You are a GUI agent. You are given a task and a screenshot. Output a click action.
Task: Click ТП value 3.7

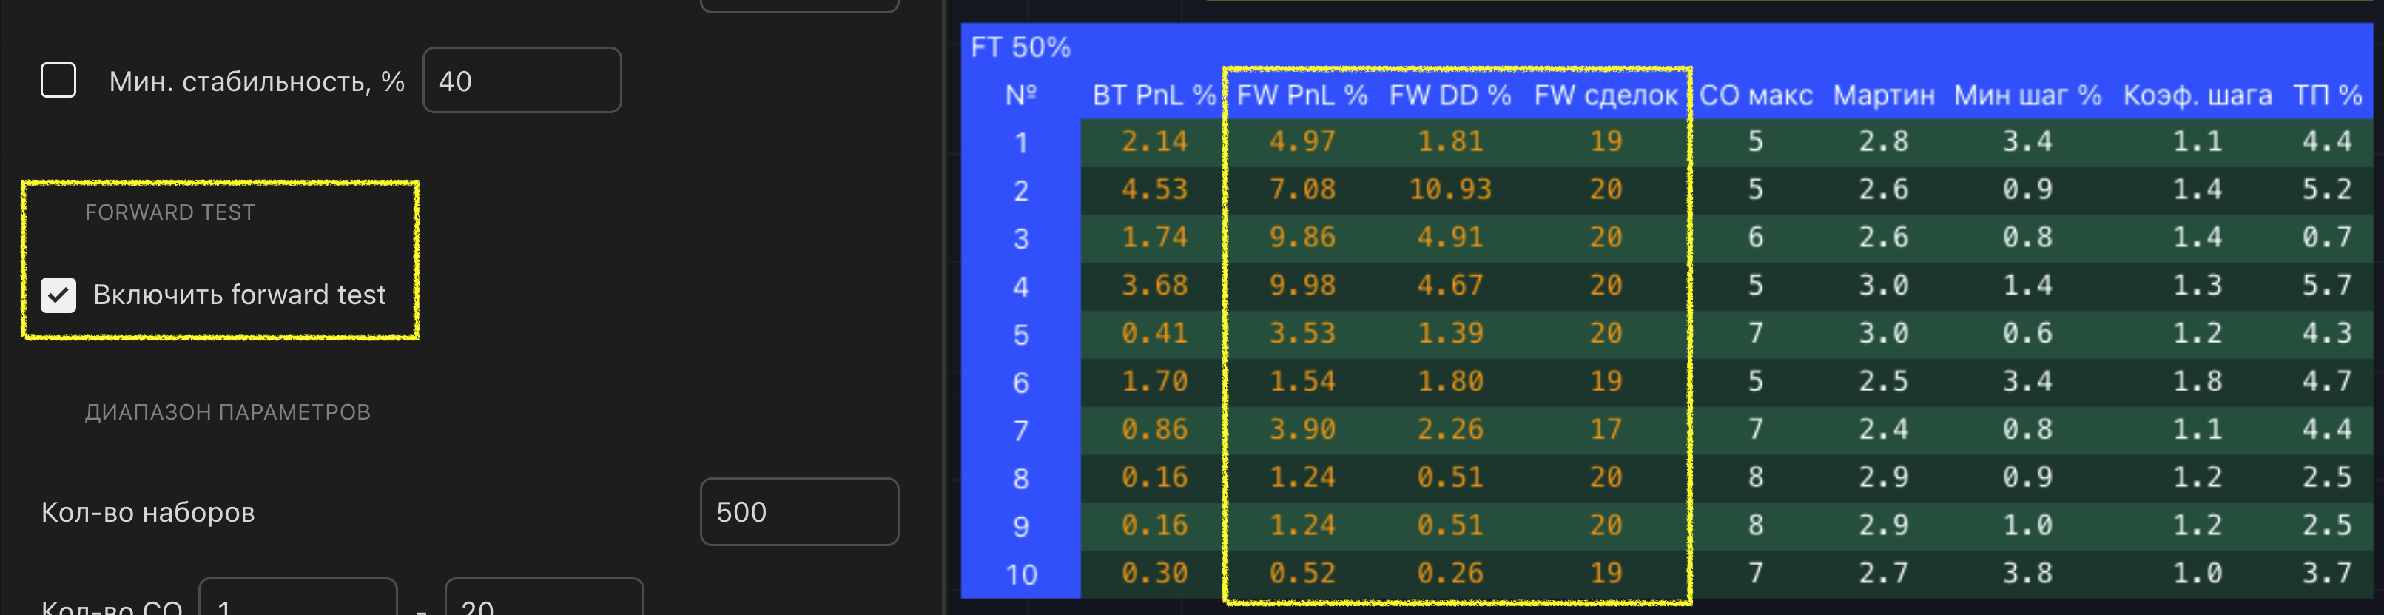(2328, 574)
